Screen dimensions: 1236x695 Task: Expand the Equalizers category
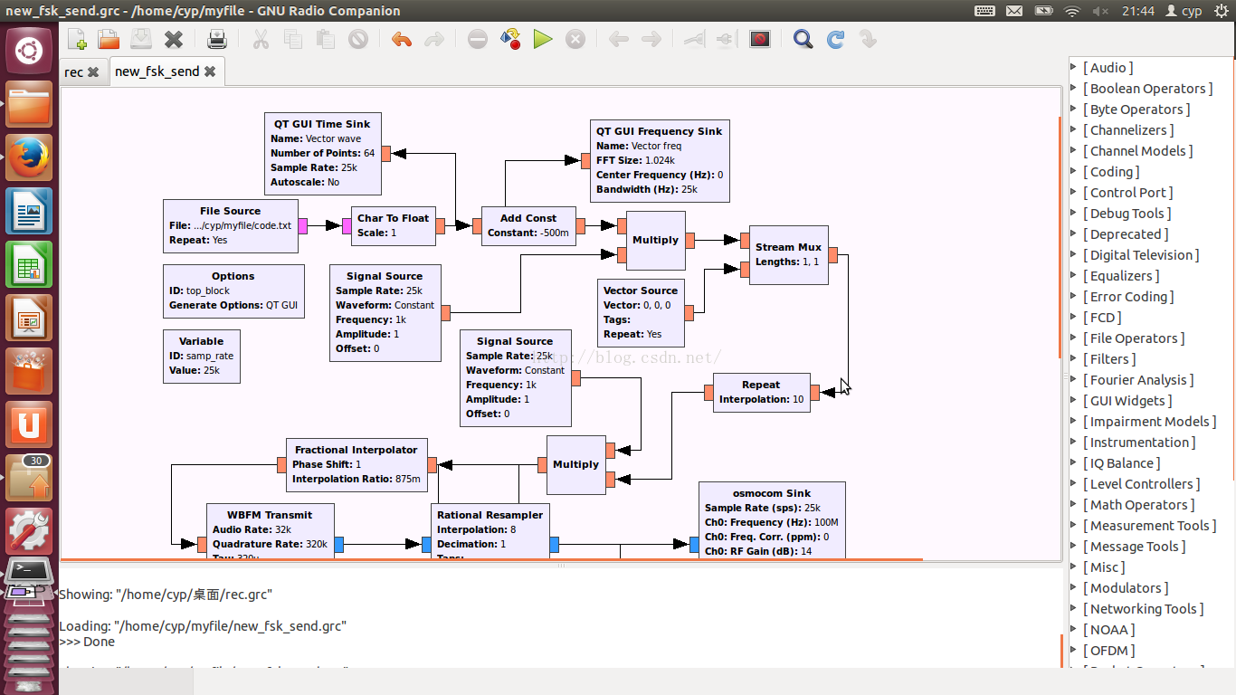[1074, 275]
